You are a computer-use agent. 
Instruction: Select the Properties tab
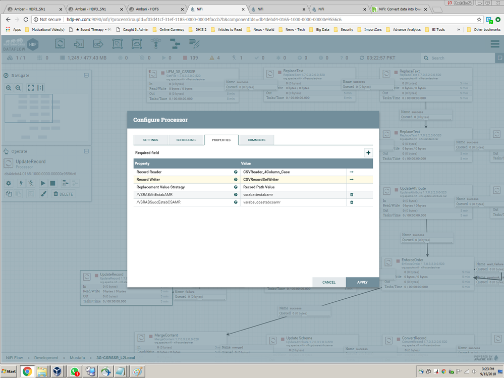click(221, 140)
